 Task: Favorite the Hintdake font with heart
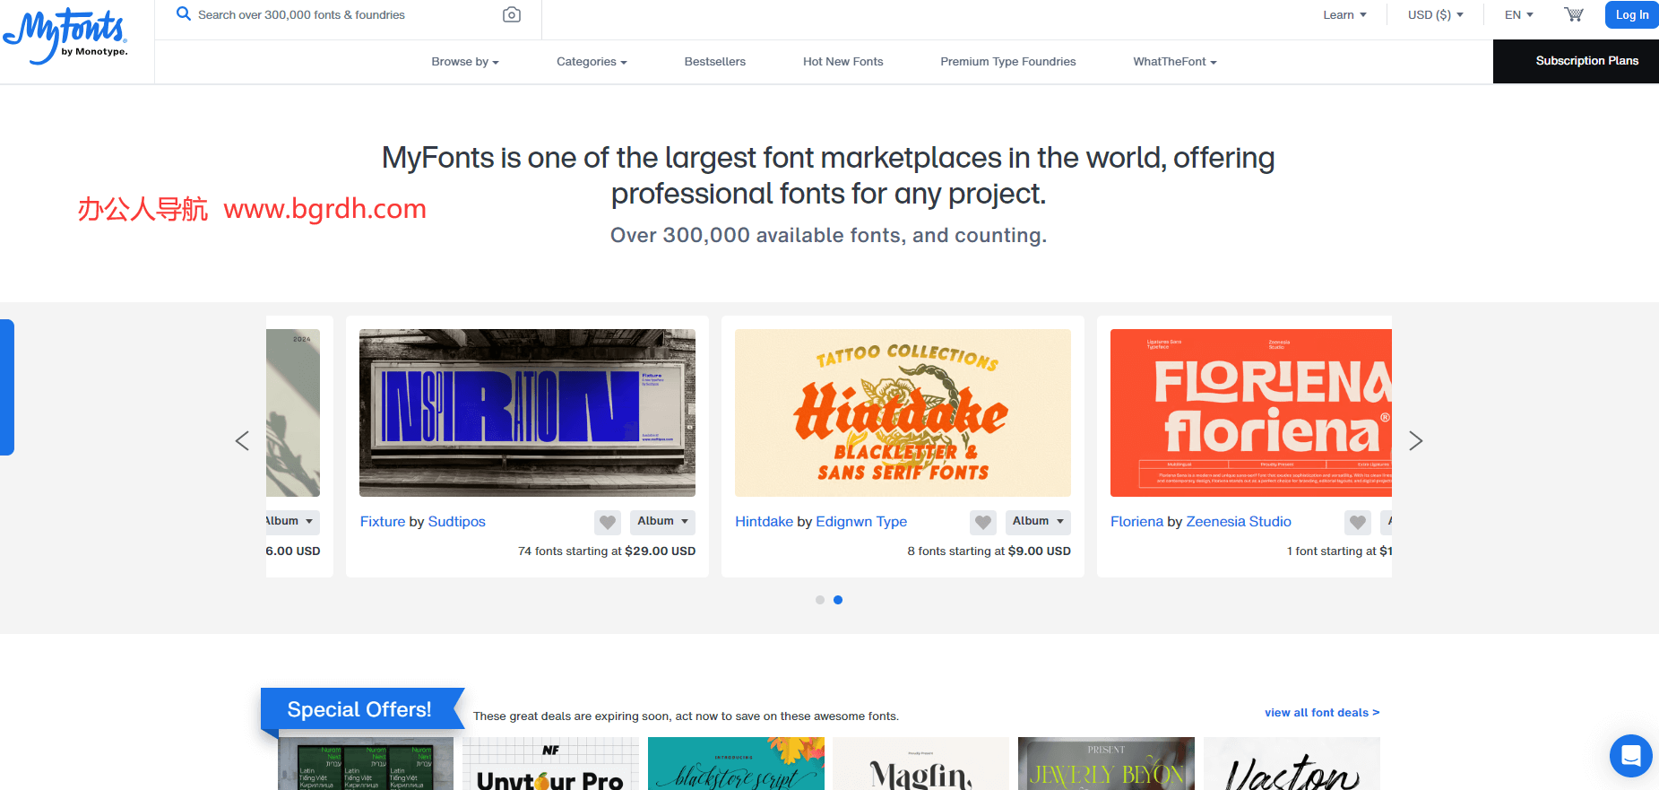(983, 522)
